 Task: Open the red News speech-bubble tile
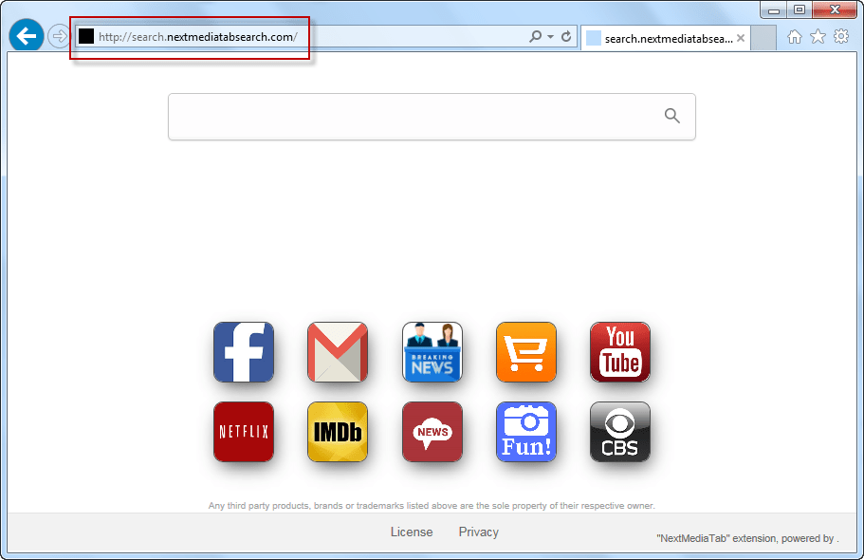pos(432,432)
